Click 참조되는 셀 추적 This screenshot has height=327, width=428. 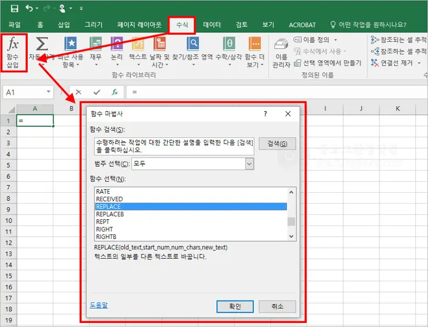point(399,40)
